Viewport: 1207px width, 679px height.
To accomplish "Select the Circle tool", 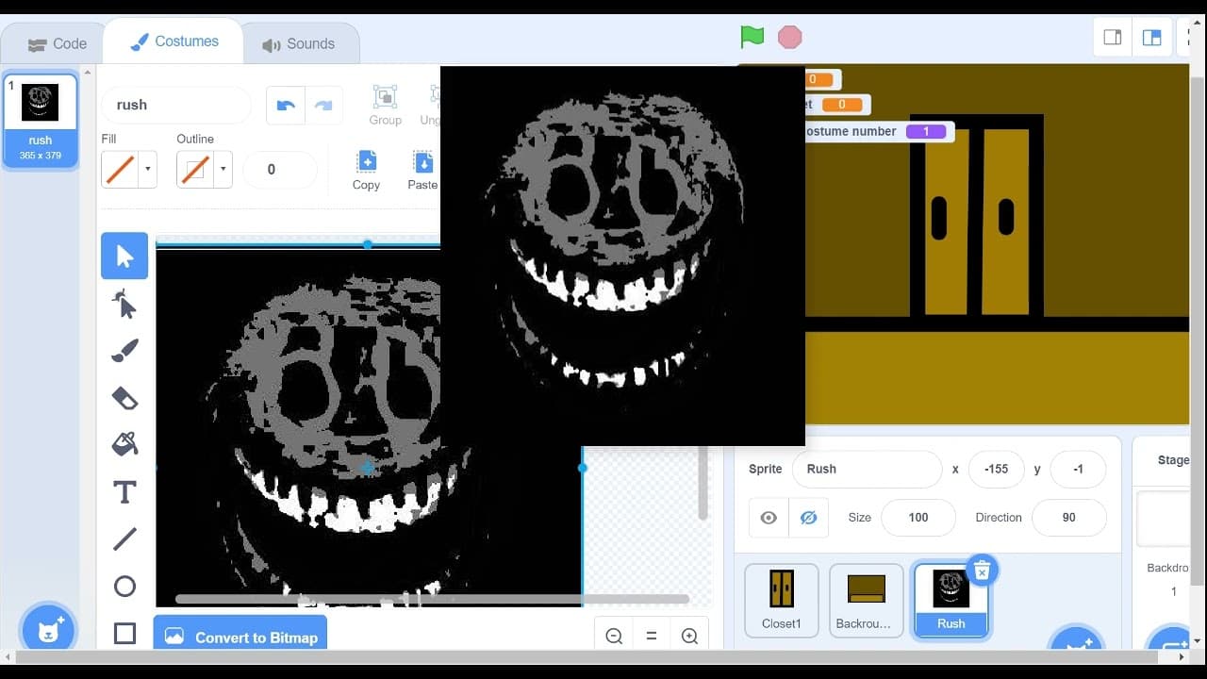I will [124, 587].
